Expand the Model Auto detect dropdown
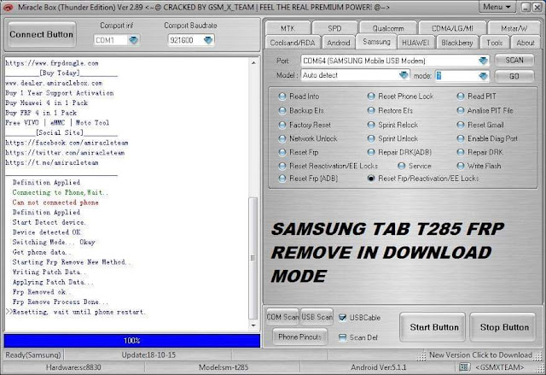This screenshot has width=546, height=375. pyautogui.click(x=404, y=75)
